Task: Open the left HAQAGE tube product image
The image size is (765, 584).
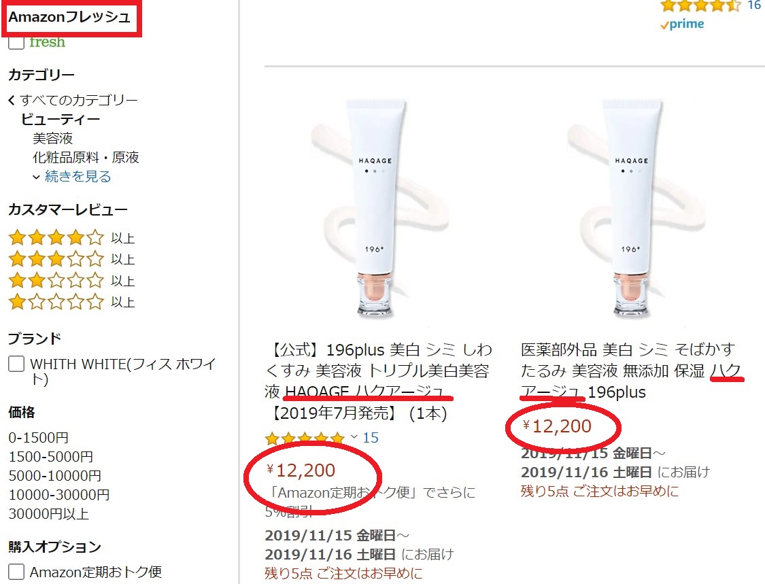Action: 379,207
